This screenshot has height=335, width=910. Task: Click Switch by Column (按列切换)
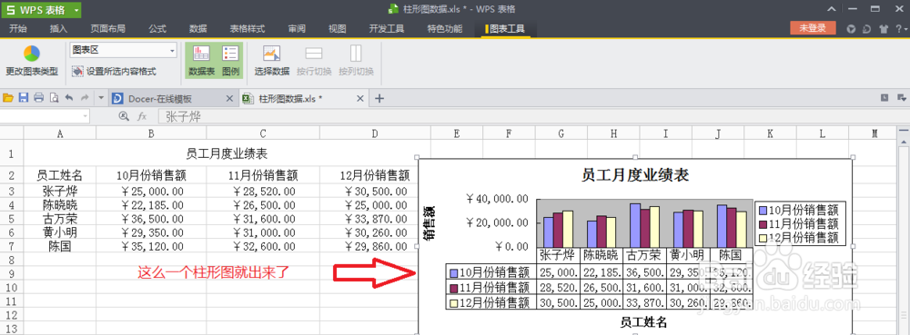click(x=356, y=61)
